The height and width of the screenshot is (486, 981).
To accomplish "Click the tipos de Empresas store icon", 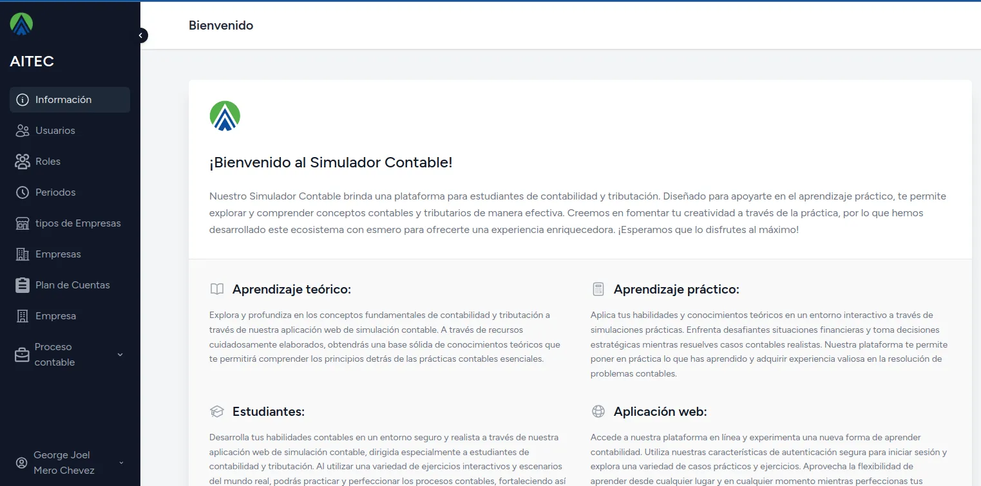I will [23, 223].
